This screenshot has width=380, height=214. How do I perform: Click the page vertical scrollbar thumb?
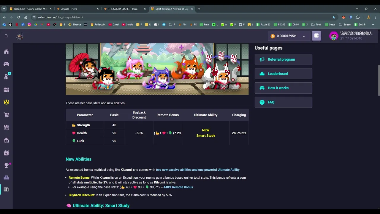379,80
